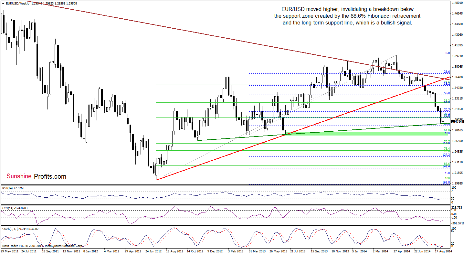Click the 1.28165 price axis label
The width and height of the screenshot is (464, 254).
(458, 130)
